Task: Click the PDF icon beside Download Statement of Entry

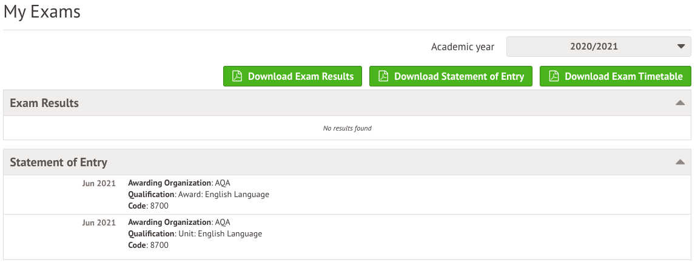Action: coord(383,76)
